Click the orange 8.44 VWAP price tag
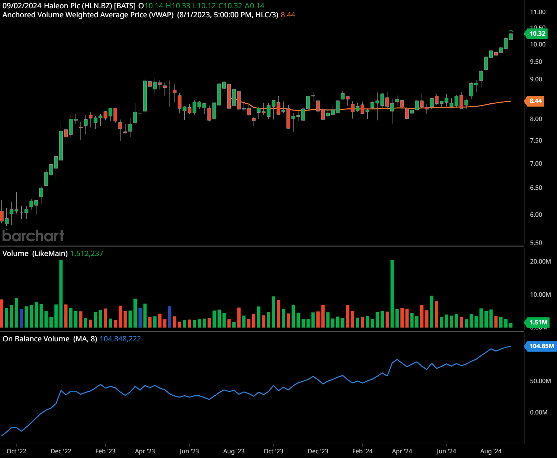This screenshot has height=458, width=557. 534,101
